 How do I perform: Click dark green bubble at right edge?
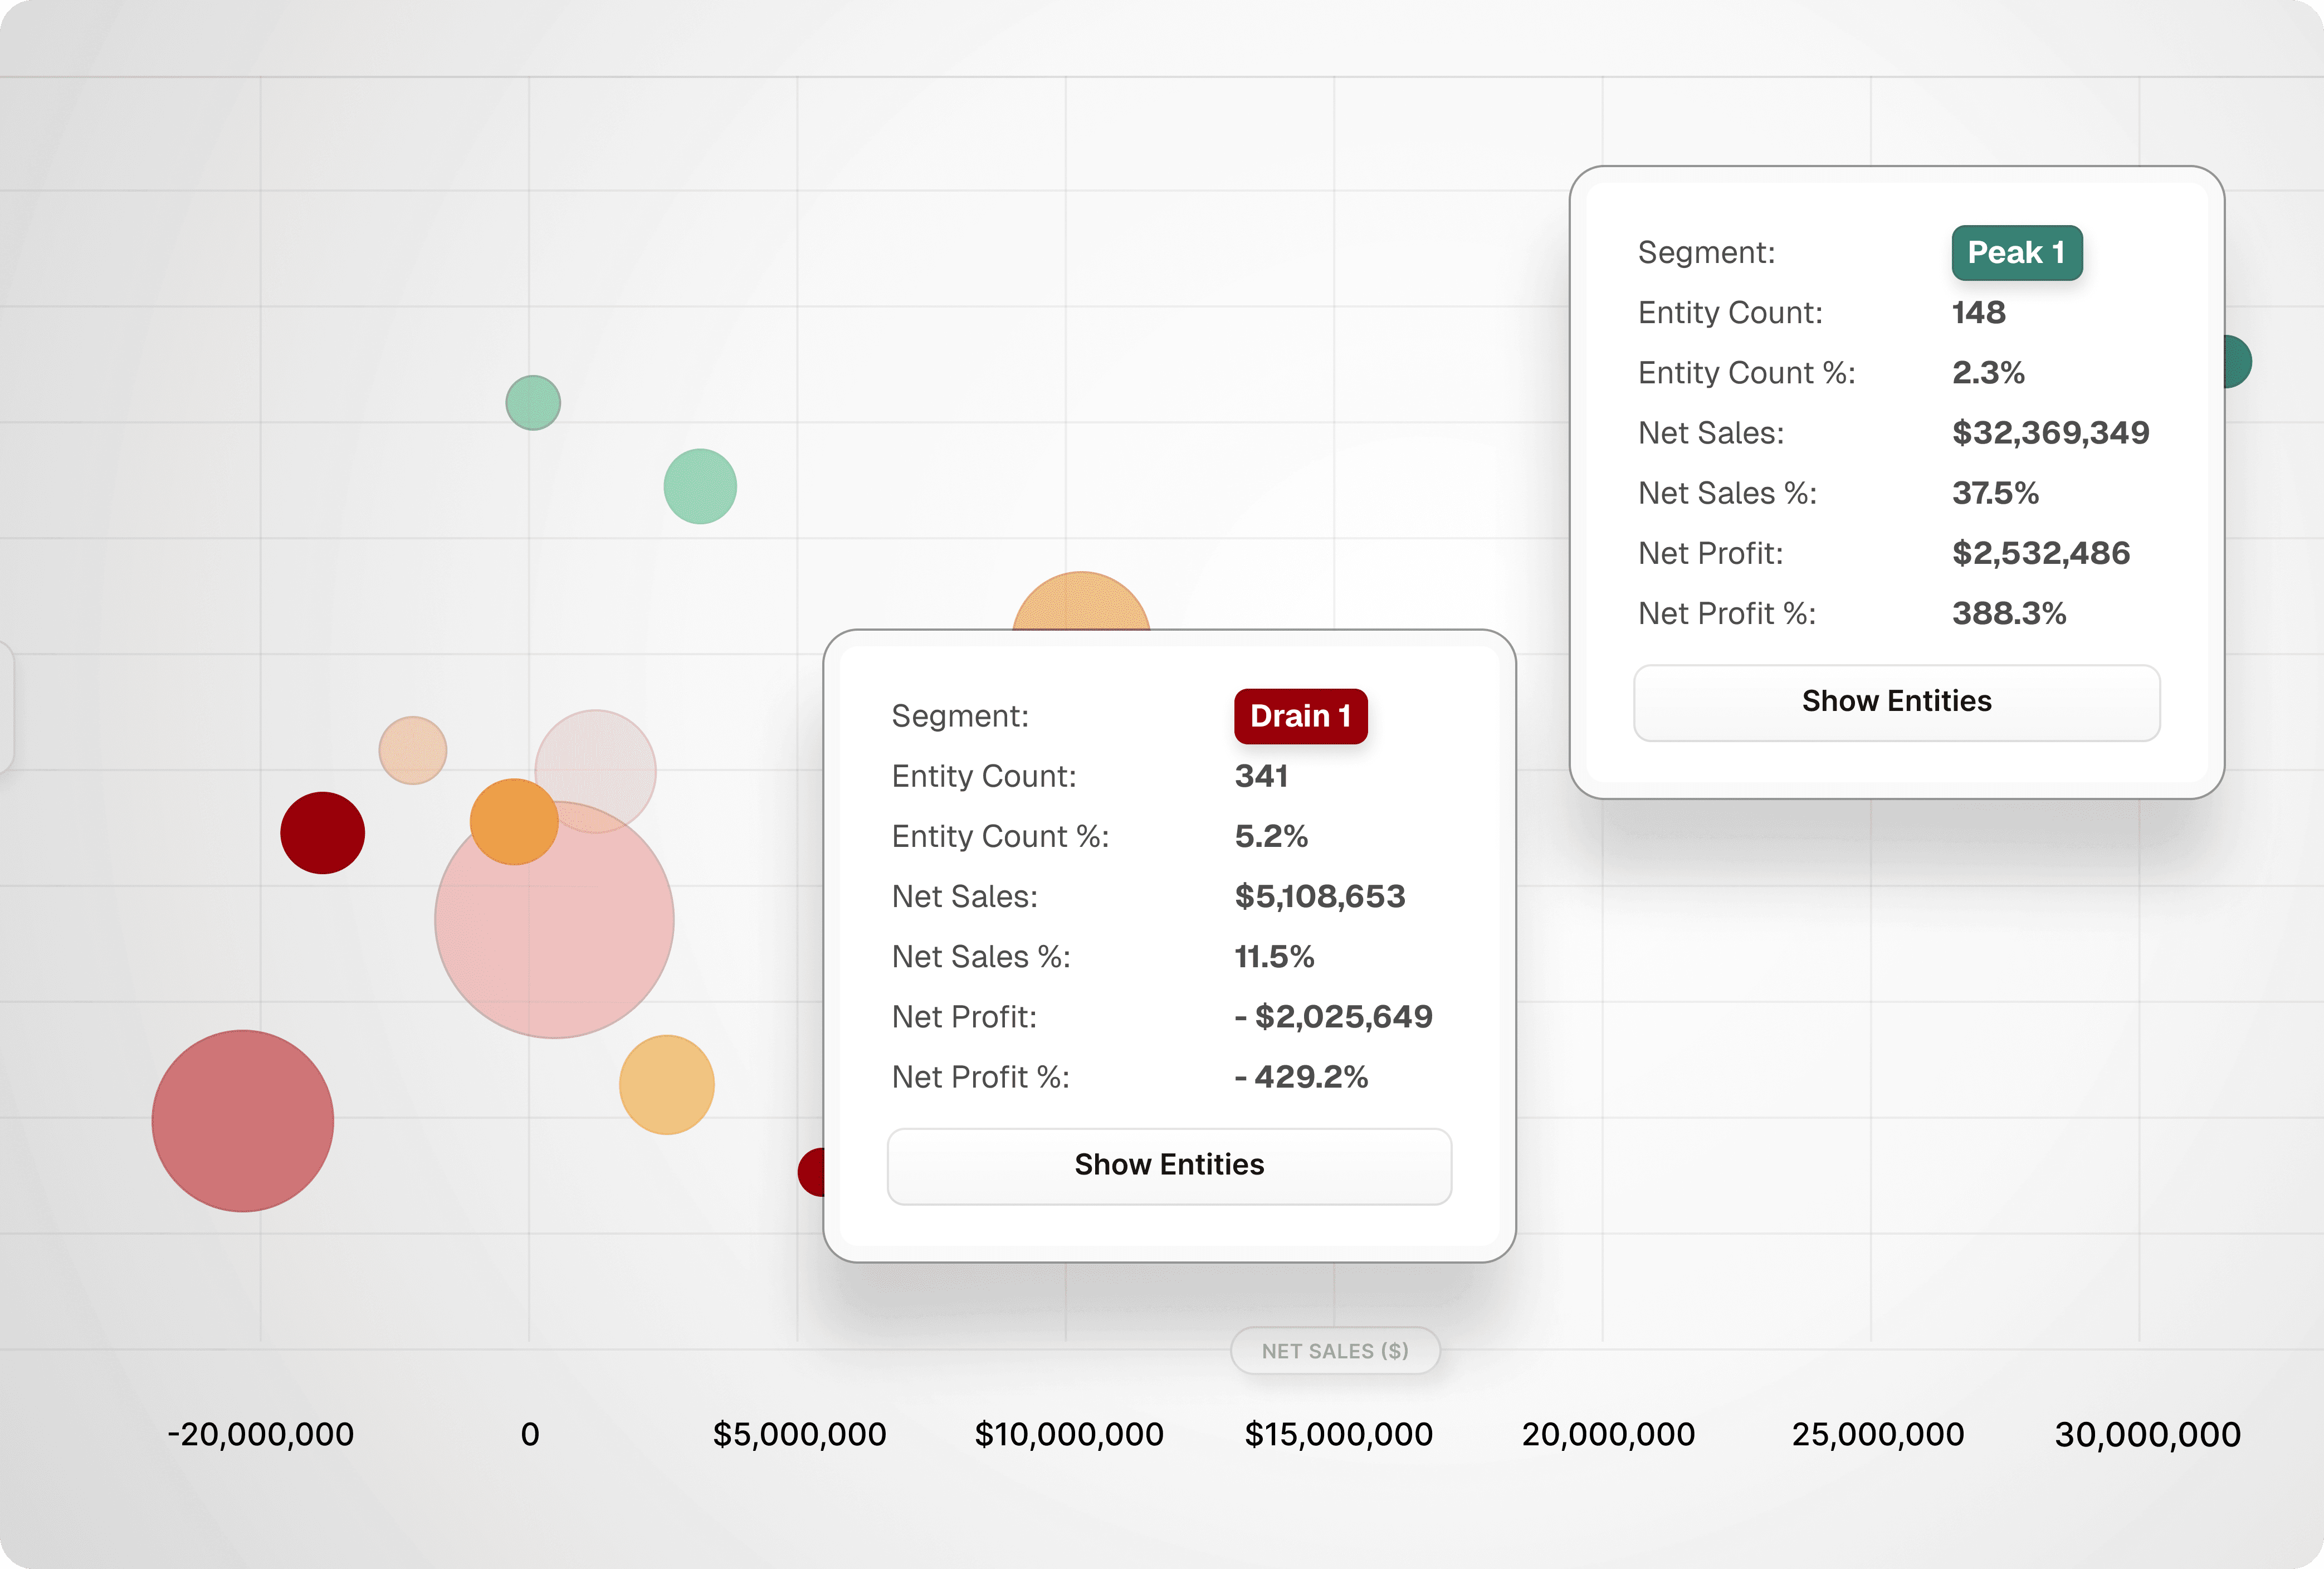[2237, 362]
